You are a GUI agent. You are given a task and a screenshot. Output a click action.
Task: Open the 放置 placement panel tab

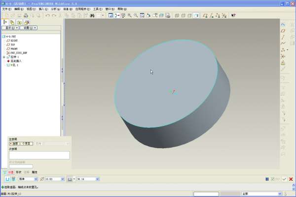tap(11, 172)
